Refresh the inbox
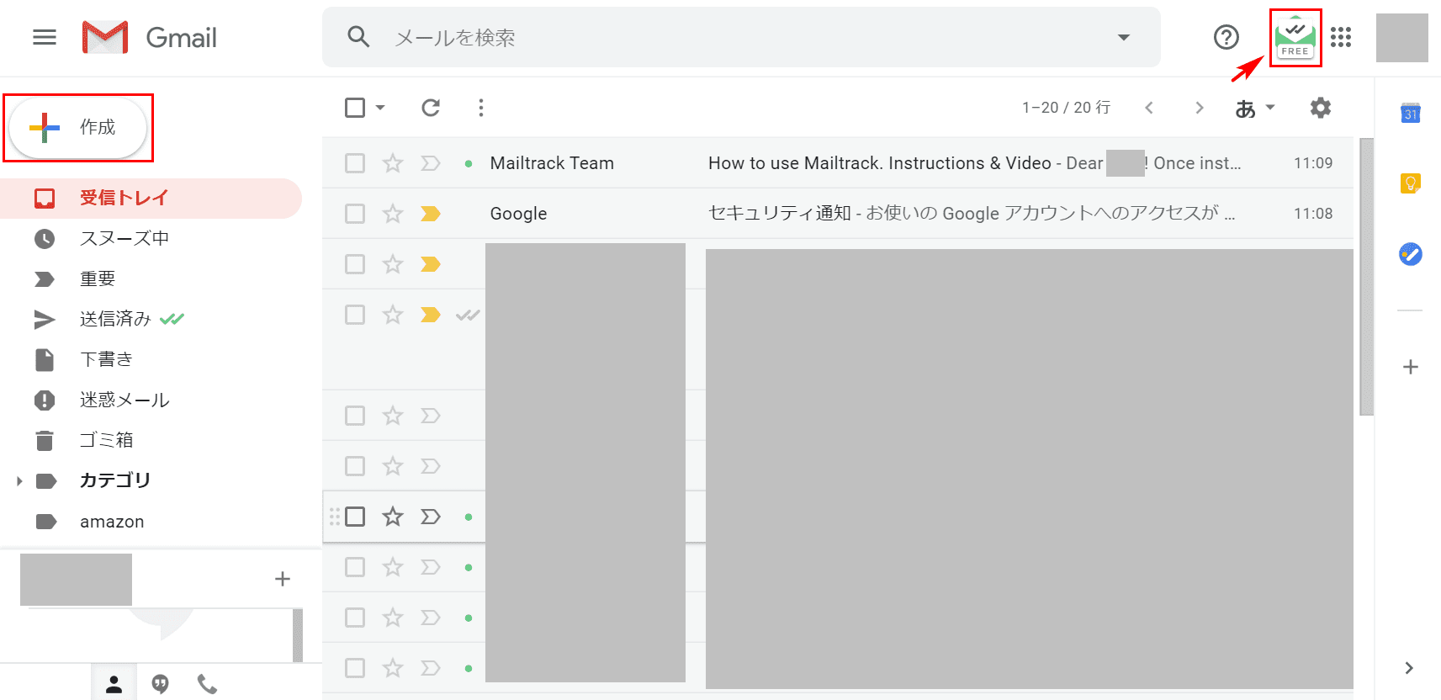Image resolution: width=1441 pixels, height=700 pixels. pyautogui.click(x=431, y=108)
